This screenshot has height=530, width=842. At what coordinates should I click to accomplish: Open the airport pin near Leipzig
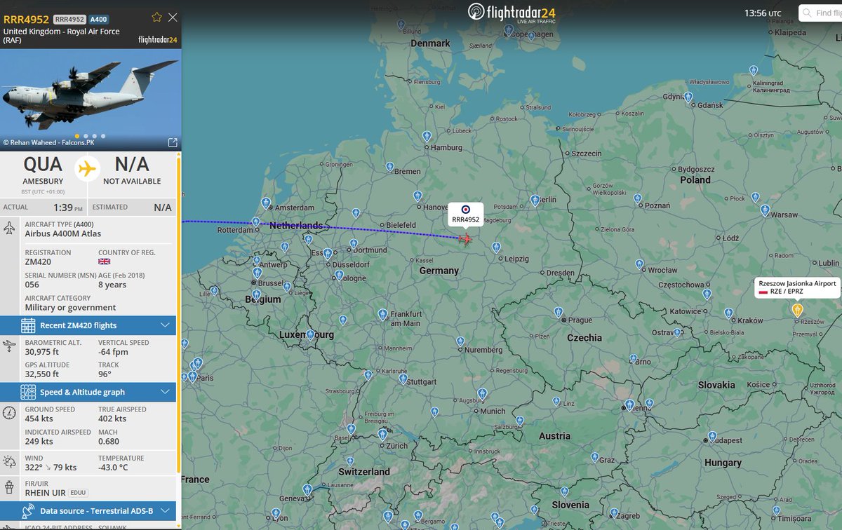tap(496, 247)
